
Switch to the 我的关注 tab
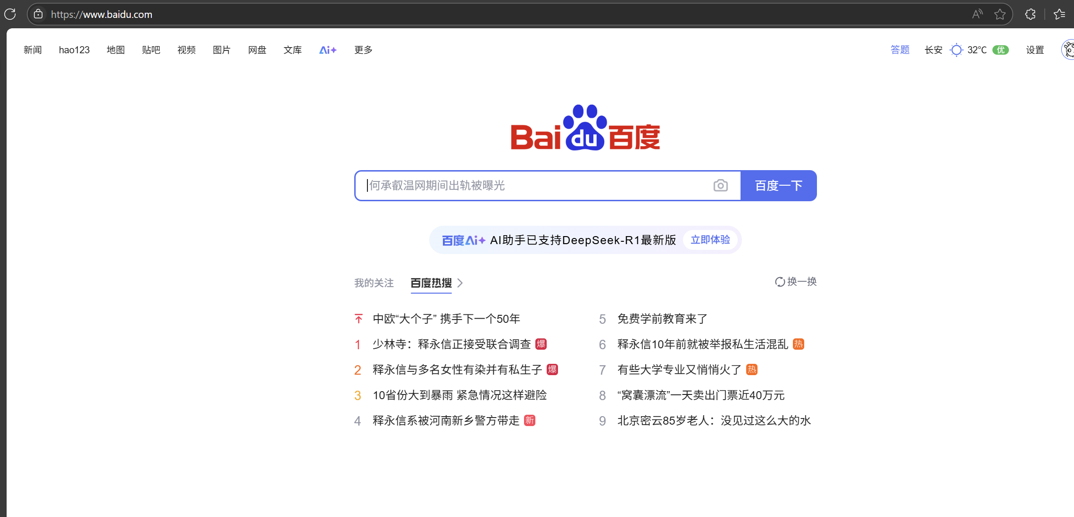tap(374, 283)
